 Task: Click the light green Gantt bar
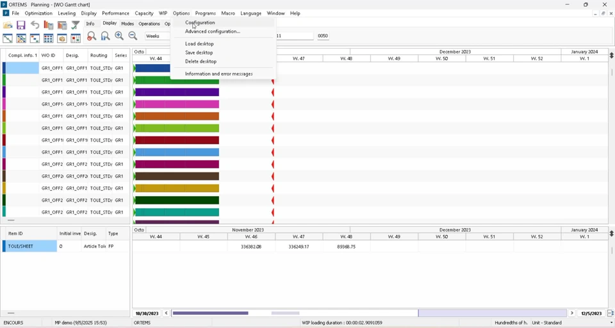(177, 128)
